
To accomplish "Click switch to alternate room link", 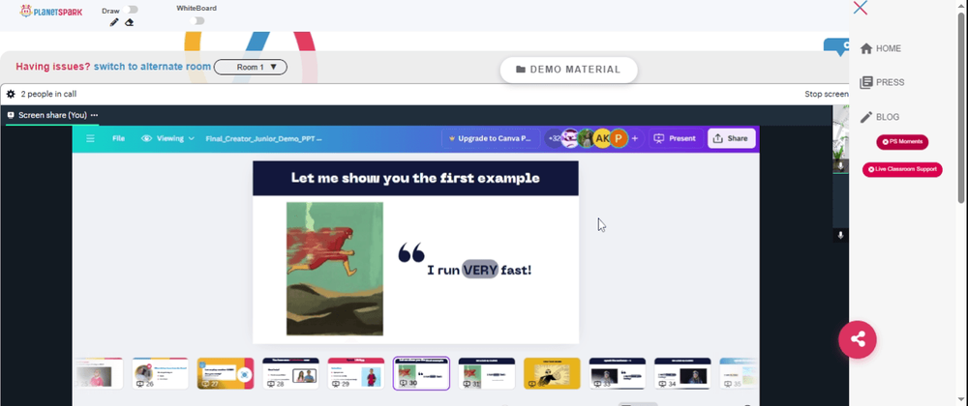I will 152,67.
